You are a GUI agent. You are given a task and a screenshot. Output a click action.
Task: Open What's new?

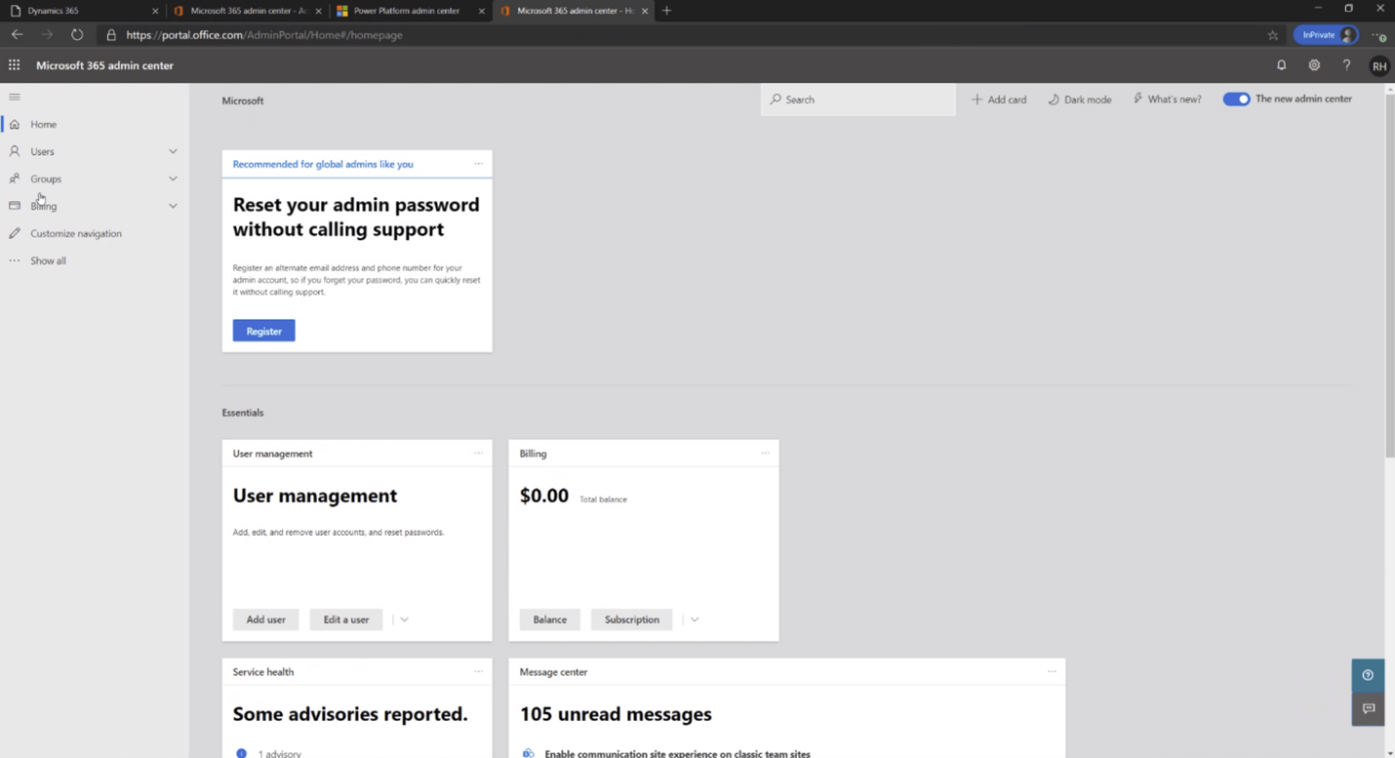pyautogui.click(x=1167, y=100)
